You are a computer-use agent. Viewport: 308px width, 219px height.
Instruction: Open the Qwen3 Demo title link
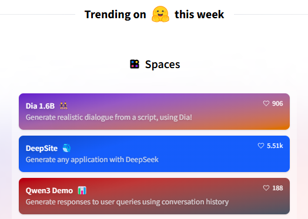pos(49,191)
